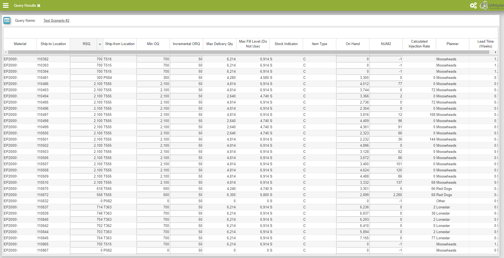The height and width of the screenshot is (258, 504).
Task: Click the On Hand cell showing 7,155
Action: [353, 238]
